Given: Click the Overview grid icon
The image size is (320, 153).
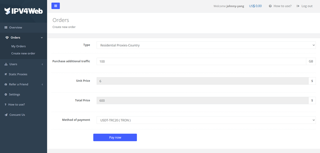Looking at the screenshot, I should (6, 28).
